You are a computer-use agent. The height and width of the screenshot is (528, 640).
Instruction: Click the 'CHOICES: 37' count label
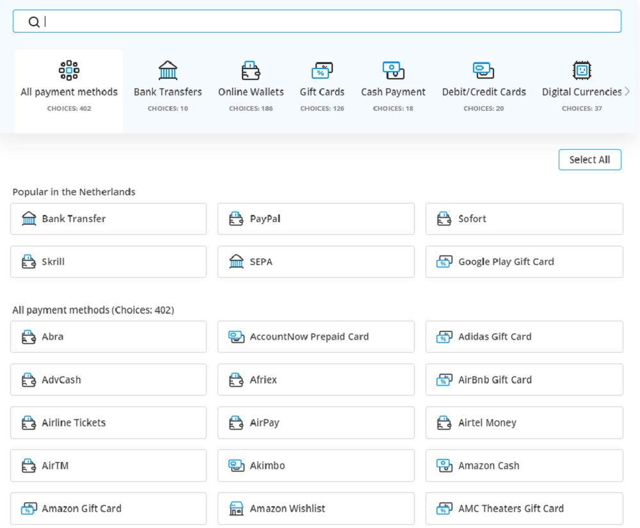point(582,109)
